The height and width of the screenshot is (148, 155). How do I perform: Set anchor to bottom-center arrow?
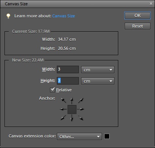click(x=72, y=118)
